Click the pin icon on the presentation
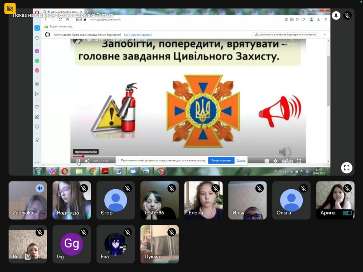This screenshot has height=272, width=363. (336, 16)
